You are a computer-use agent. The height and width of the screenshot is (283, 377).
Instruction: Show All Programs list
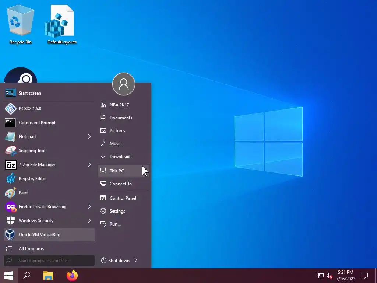49,249
